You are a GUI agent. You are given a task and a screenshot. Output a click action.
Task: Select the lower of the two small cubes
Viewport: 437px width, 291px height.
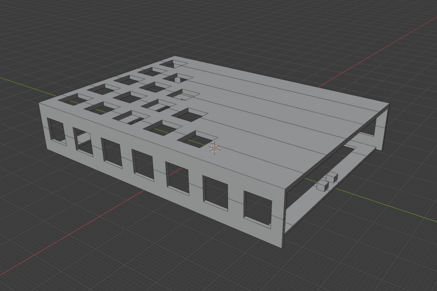[x=323, y=186]
